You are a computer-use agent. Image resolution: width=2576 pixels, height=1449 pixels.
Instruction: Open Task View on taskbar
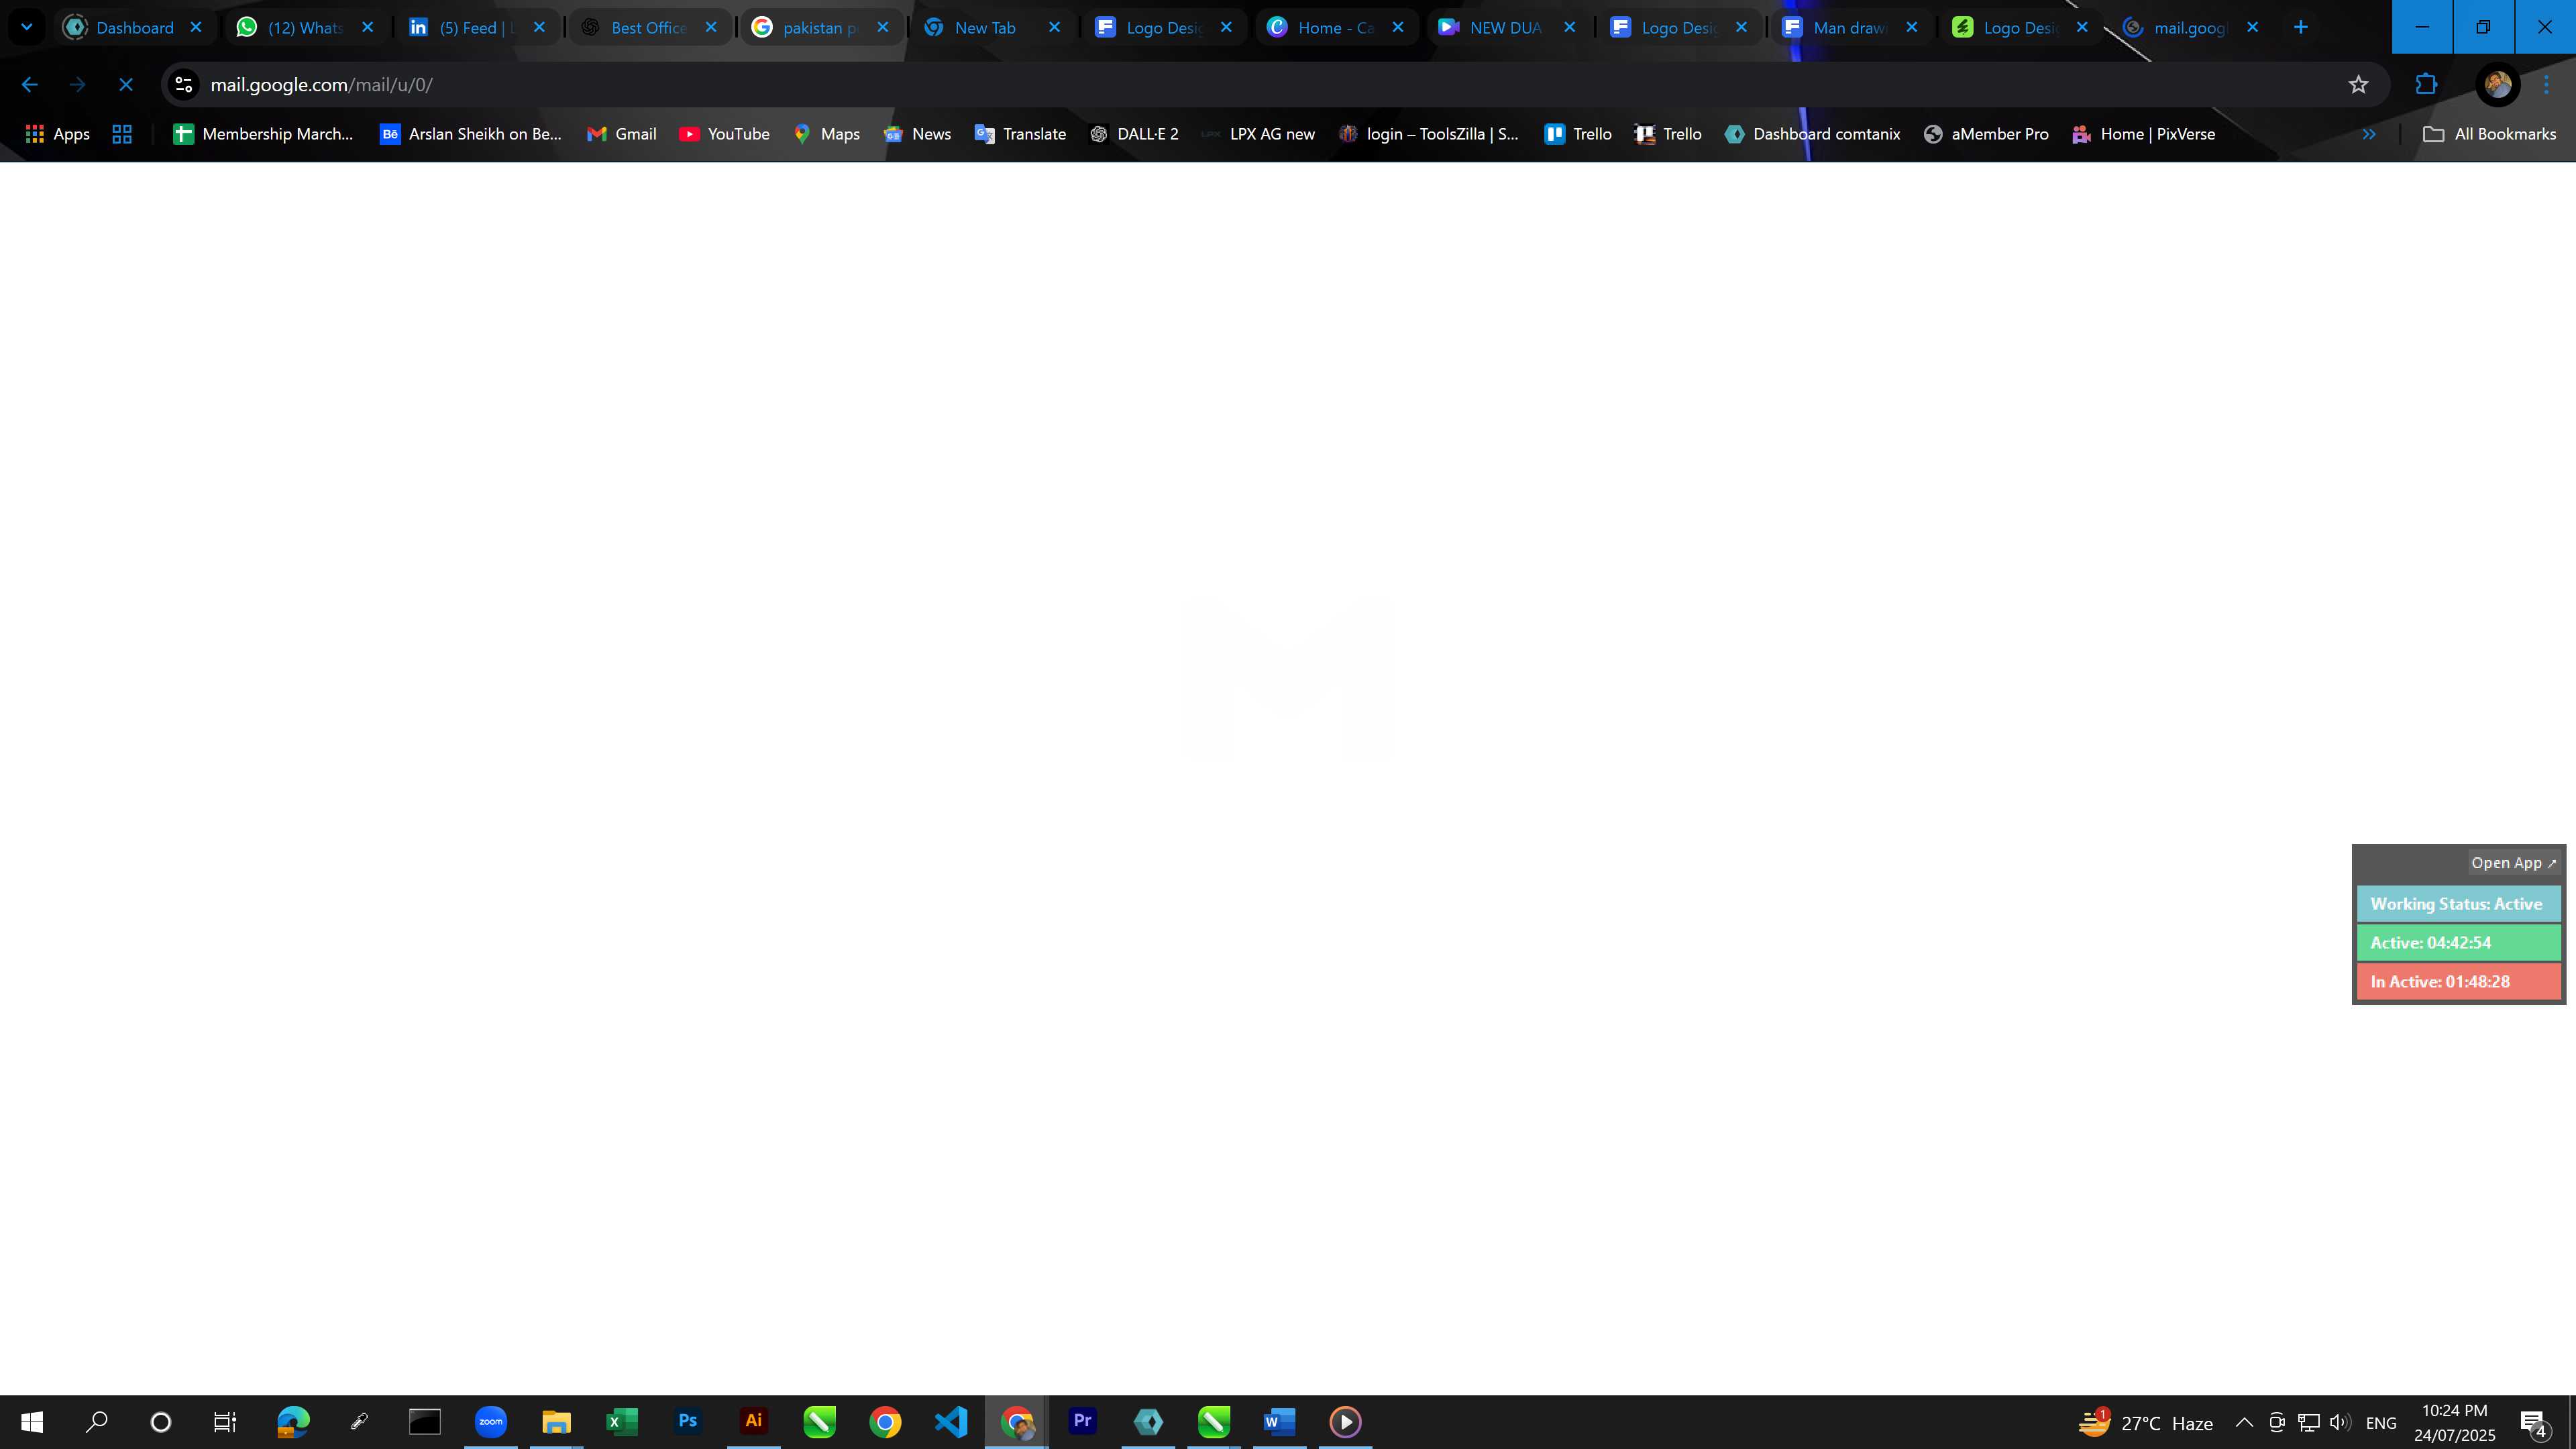pyautogui.click(x=225, y=1422)
